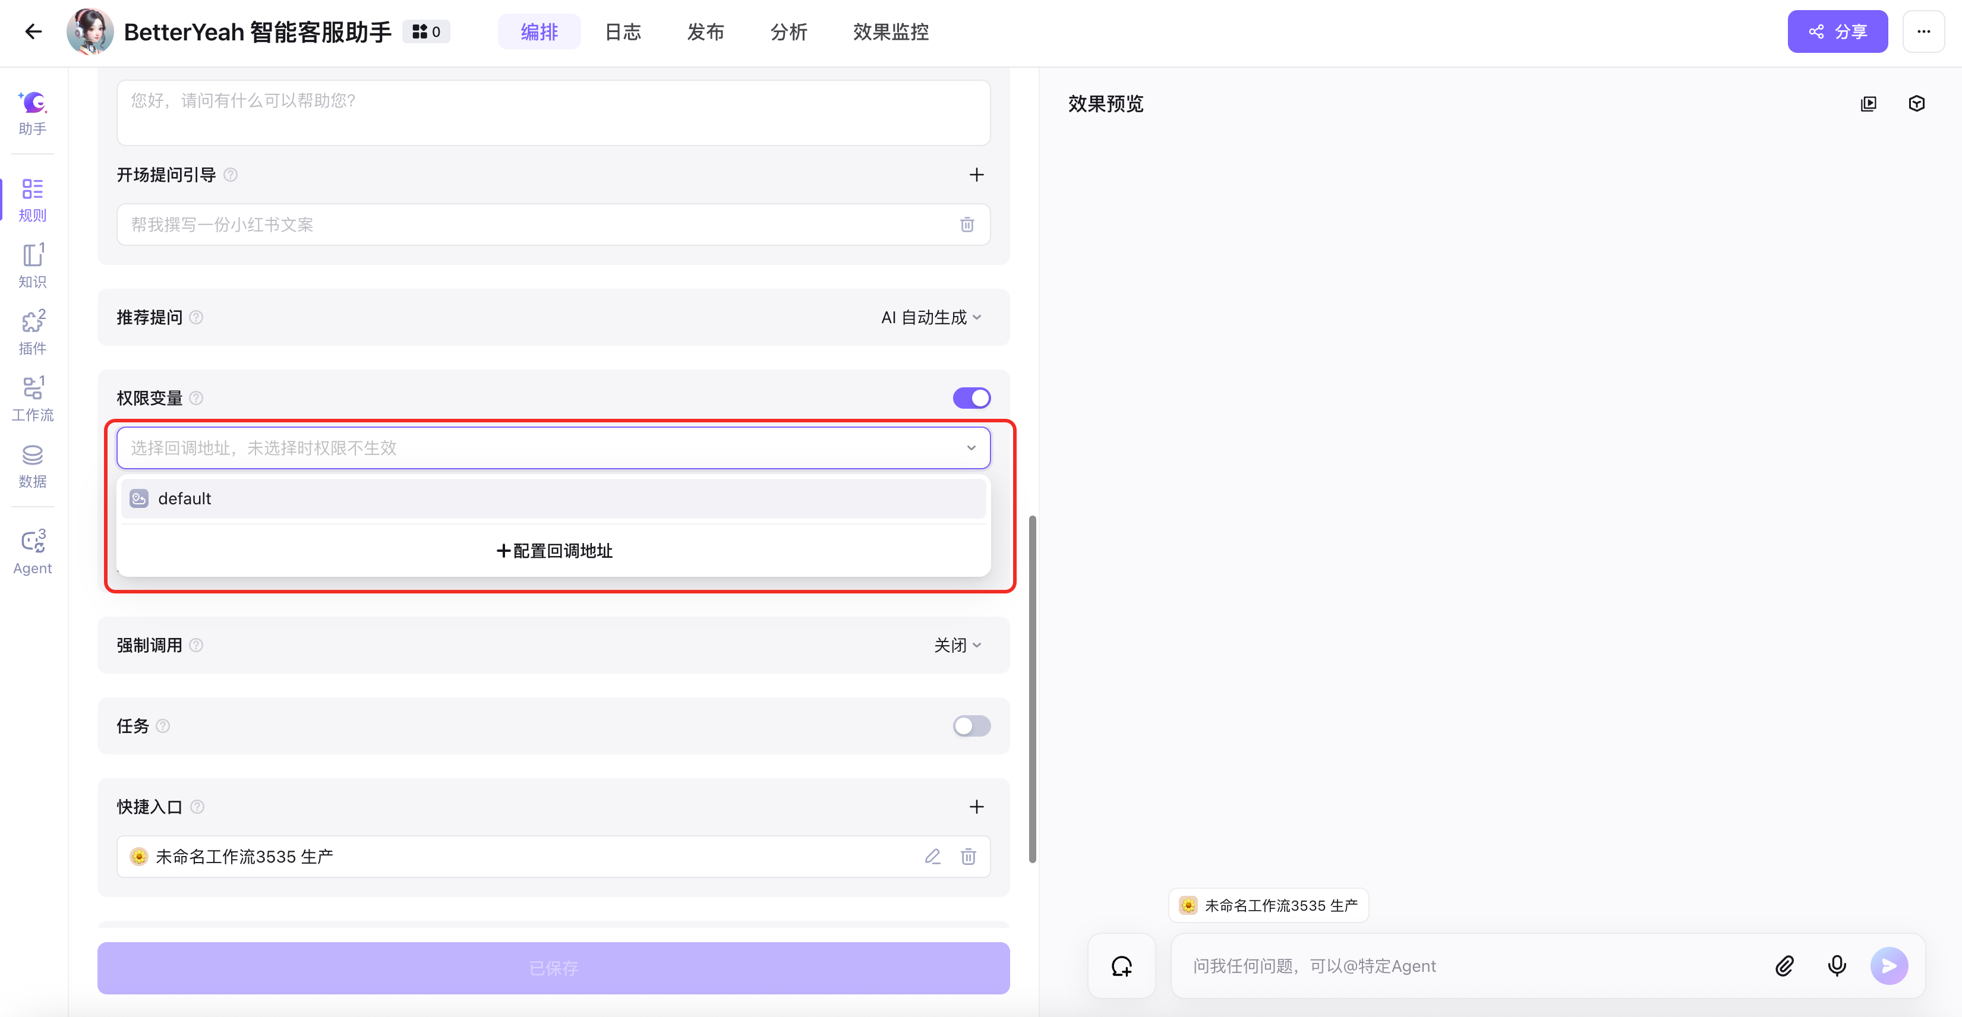Edit the 未命名工作流3535 quick entry
The image size is (1962, 1017).
(932, 857)
